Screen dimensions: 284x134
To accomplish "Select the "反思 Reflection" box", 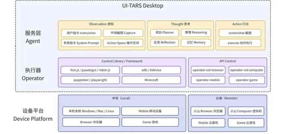I will pos(165,43).
